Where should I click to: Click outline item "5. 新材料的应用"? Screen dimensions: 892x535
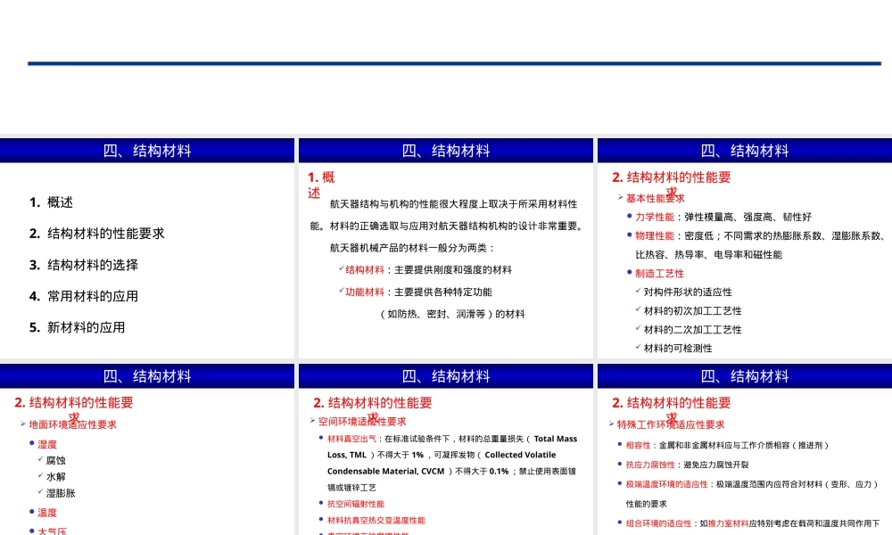78,327
